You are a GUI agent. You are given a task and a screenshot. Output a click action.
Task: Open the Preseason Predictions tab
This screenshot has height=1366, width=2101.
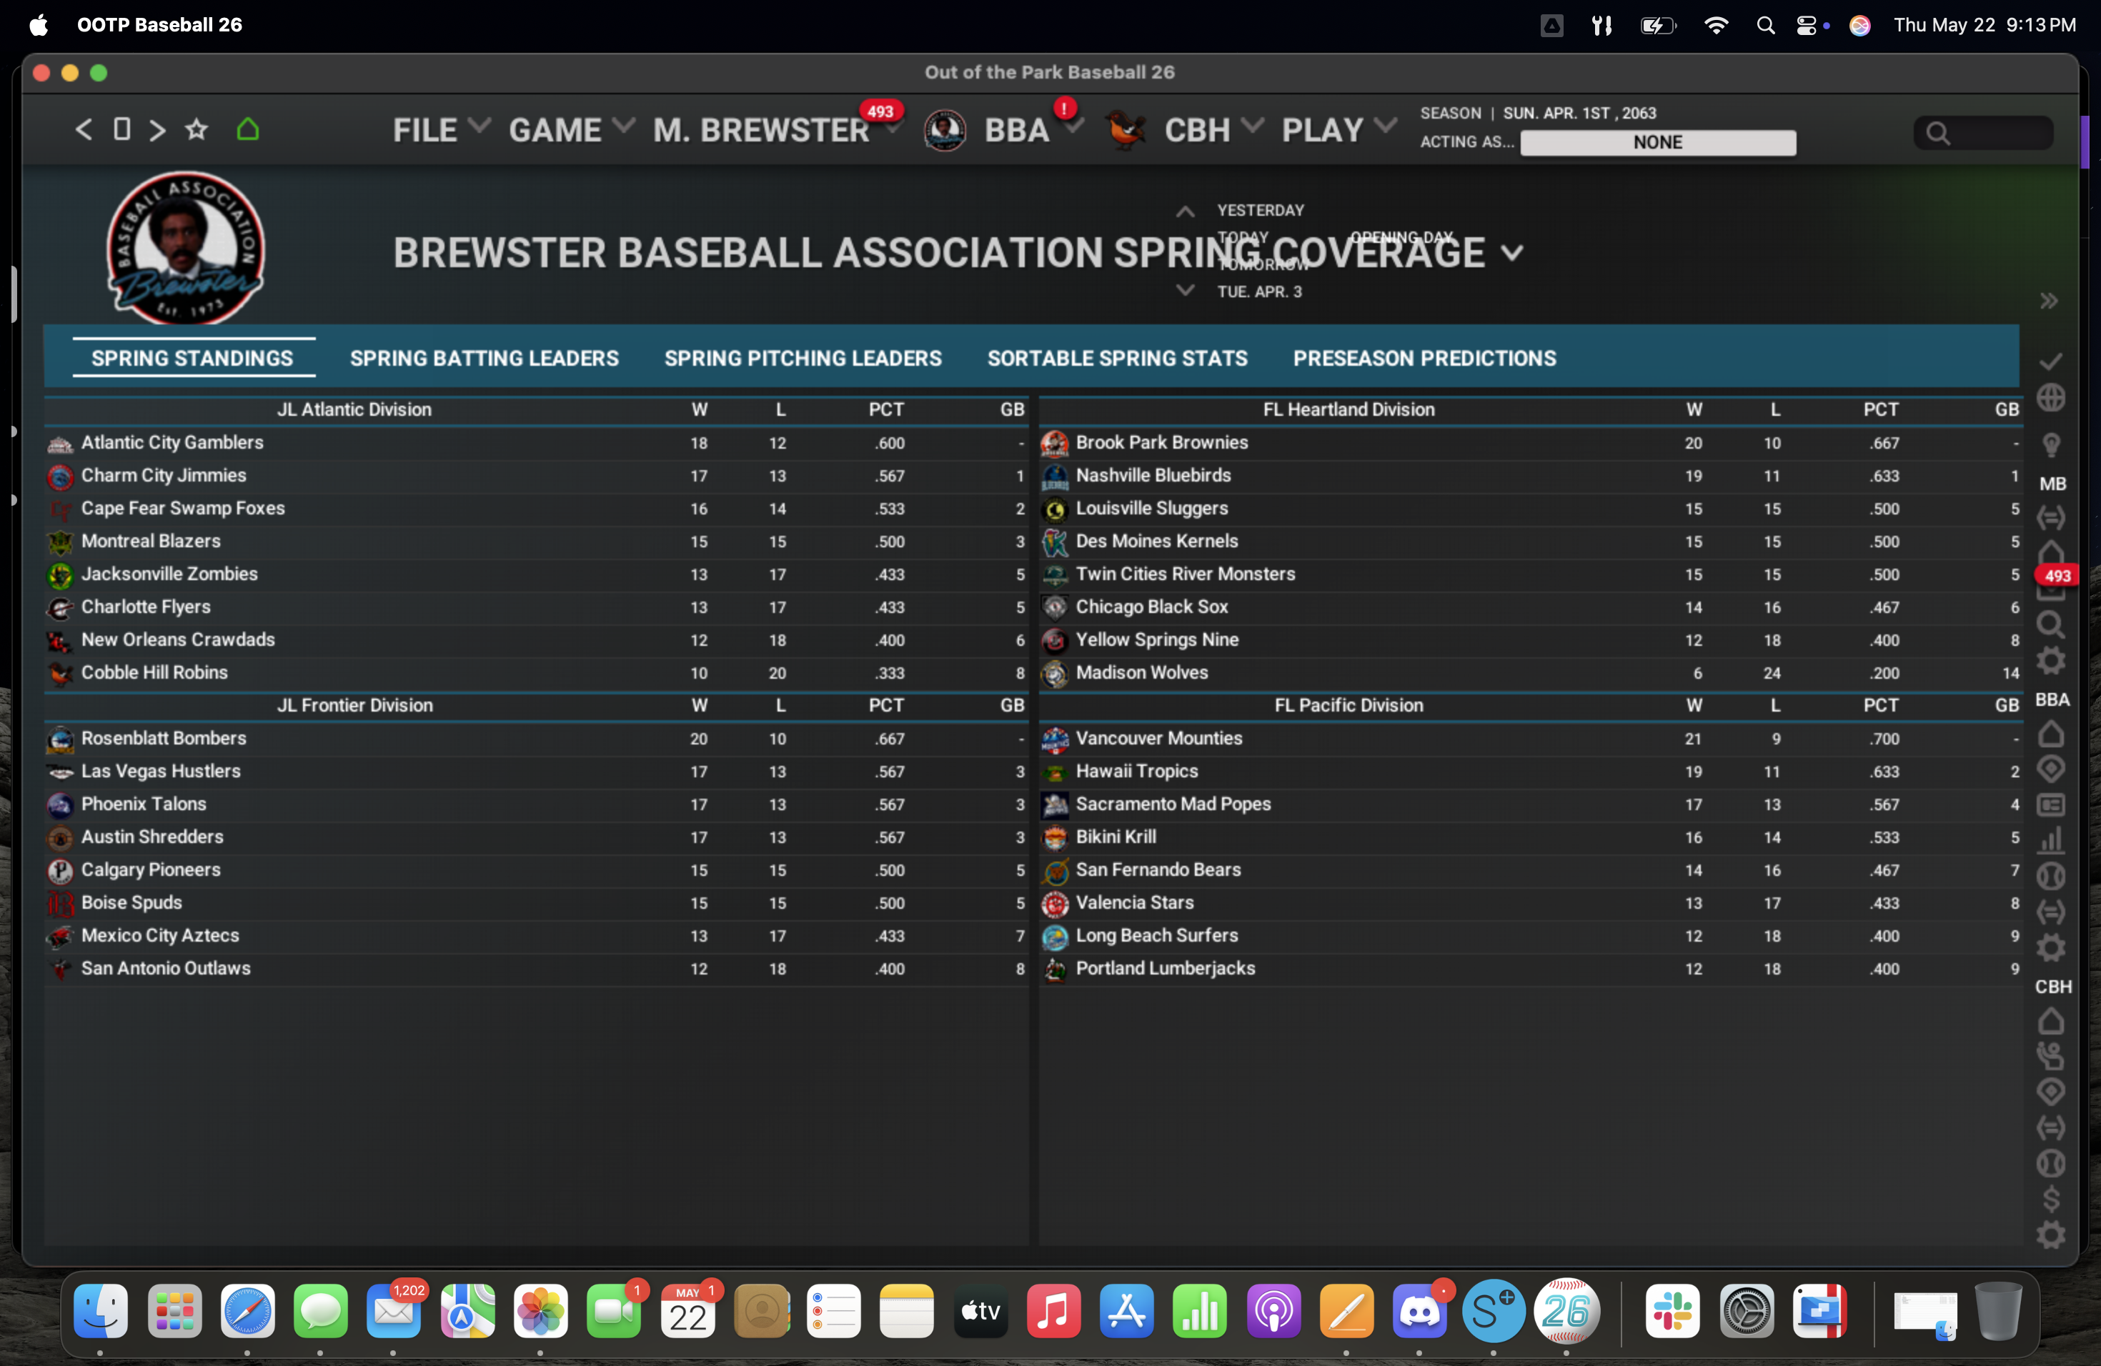(1424, 358)
